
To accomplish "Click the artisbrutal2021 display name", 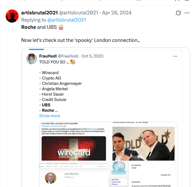I will (39, 13).
